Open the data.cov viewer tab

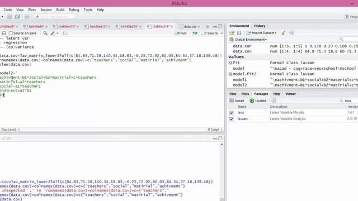(190, 27)
